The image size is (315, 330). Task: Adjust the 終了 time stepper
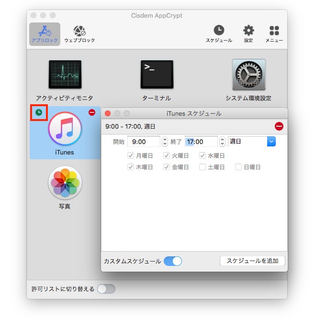pyautogui.click(x=222, y=142)
